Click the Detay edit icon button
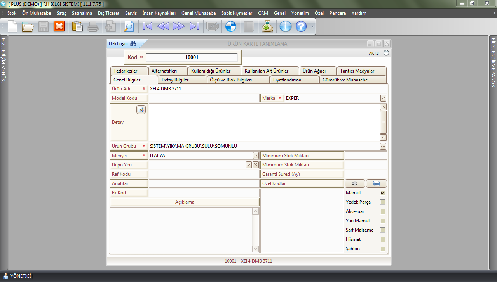Viewport: 497px width, 282px height. point(141,110)
